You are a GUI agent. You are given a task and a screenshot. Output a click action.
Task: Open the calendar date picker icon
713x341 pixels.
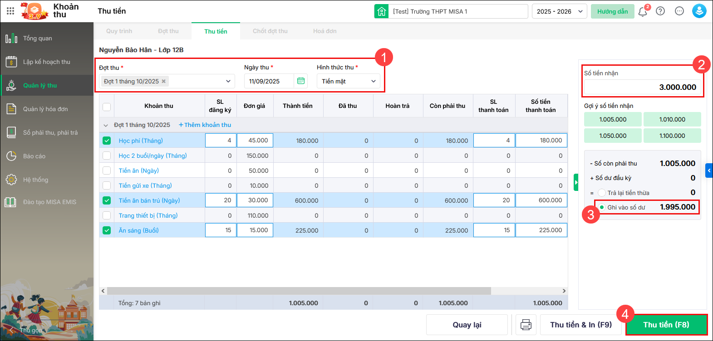(x=300, y=81)
